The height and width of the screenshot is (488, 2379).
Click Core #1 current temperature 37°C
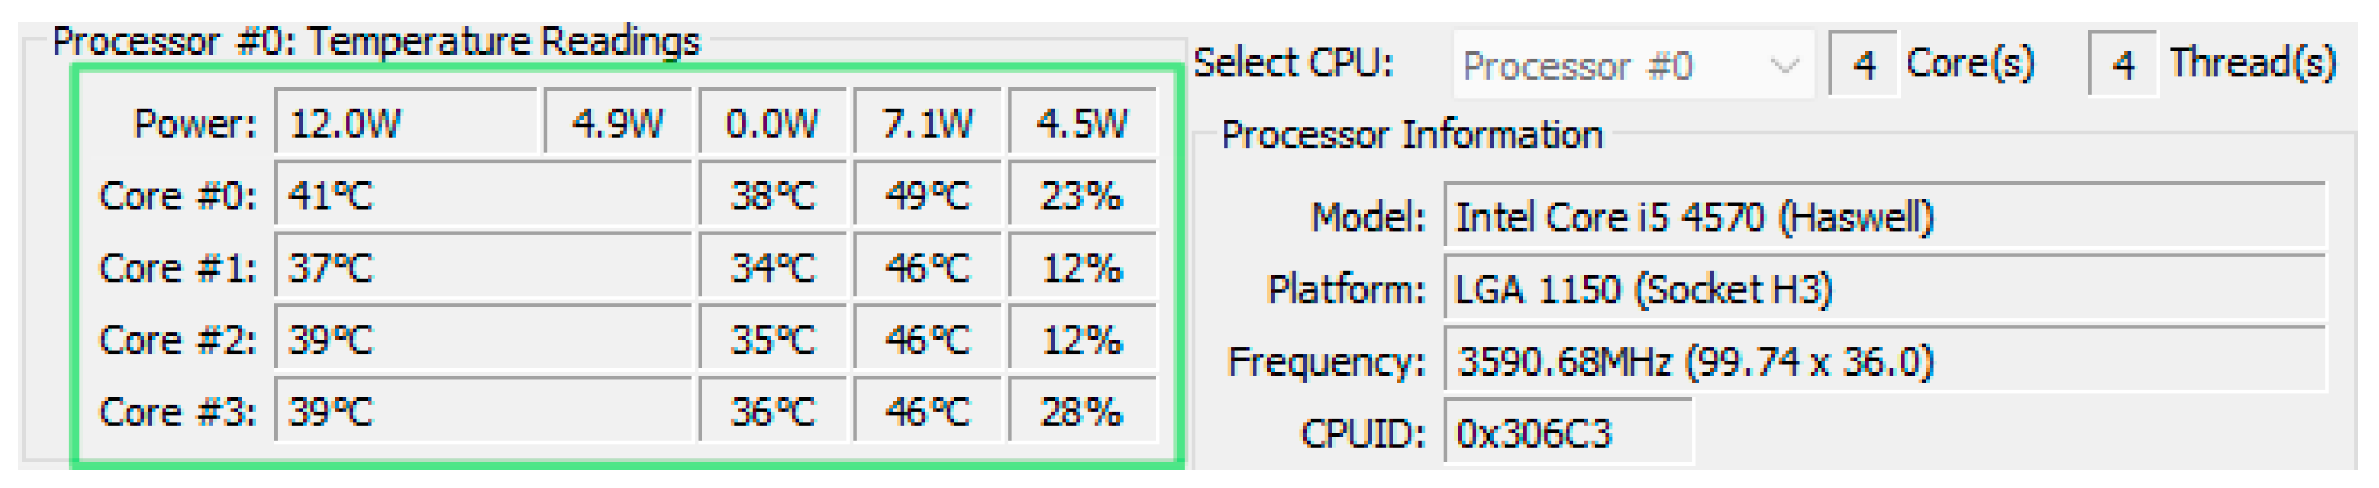coord(483,266)
